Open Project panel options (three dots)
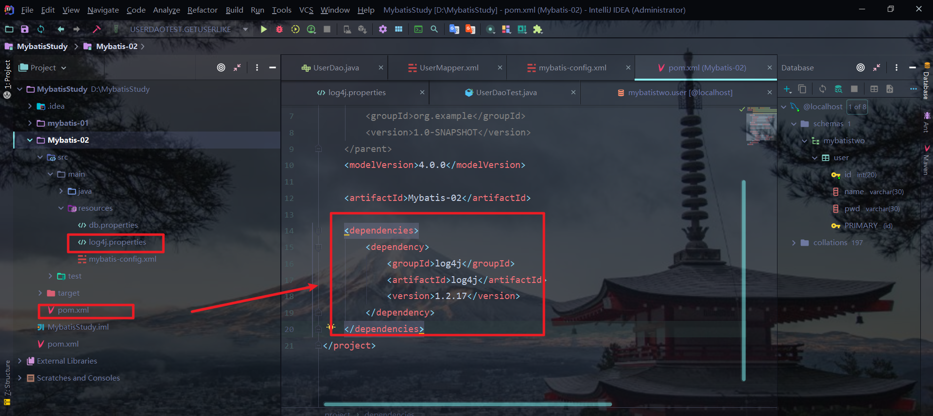The image size is (933, 416). pos(257,67)
